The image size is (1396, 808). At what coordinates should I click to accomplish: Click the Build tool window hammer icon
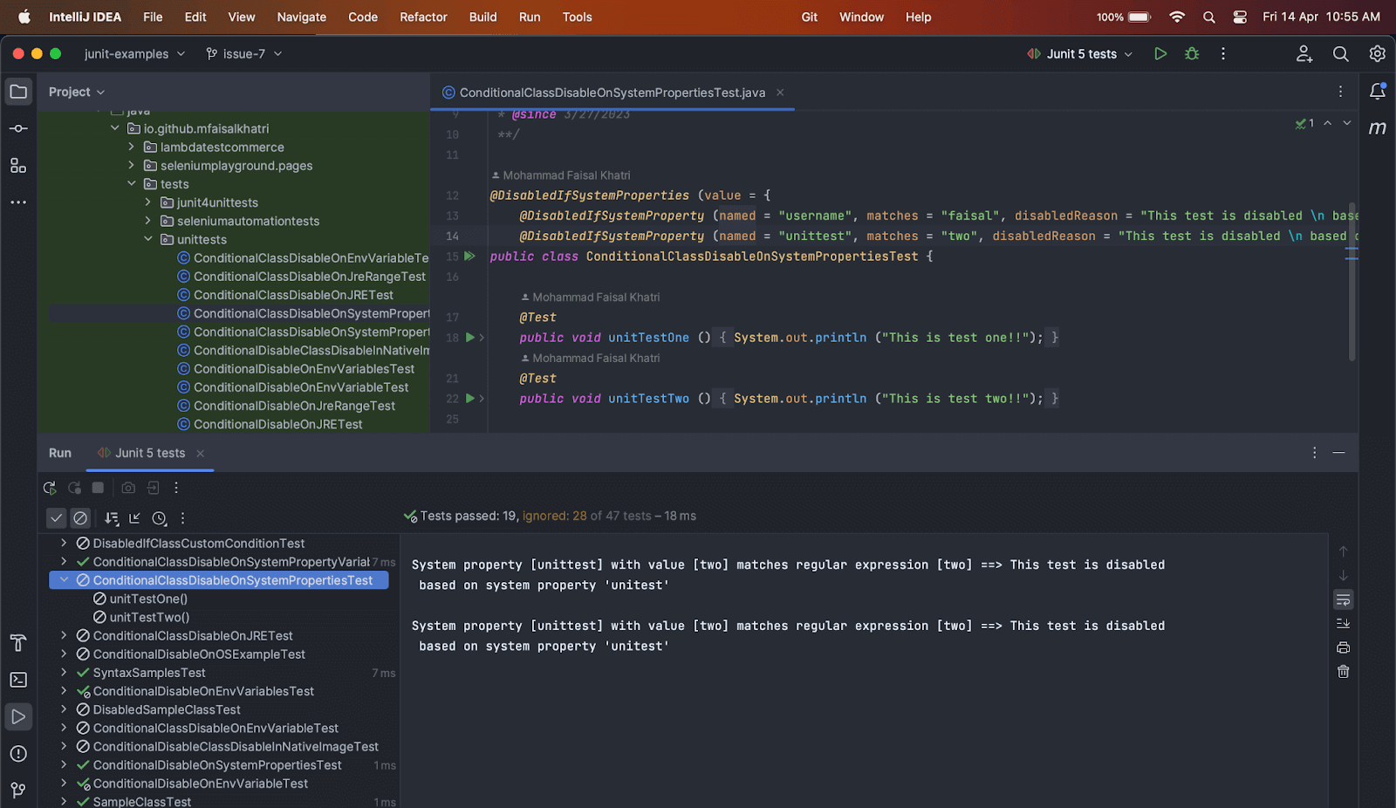point(18,643)
